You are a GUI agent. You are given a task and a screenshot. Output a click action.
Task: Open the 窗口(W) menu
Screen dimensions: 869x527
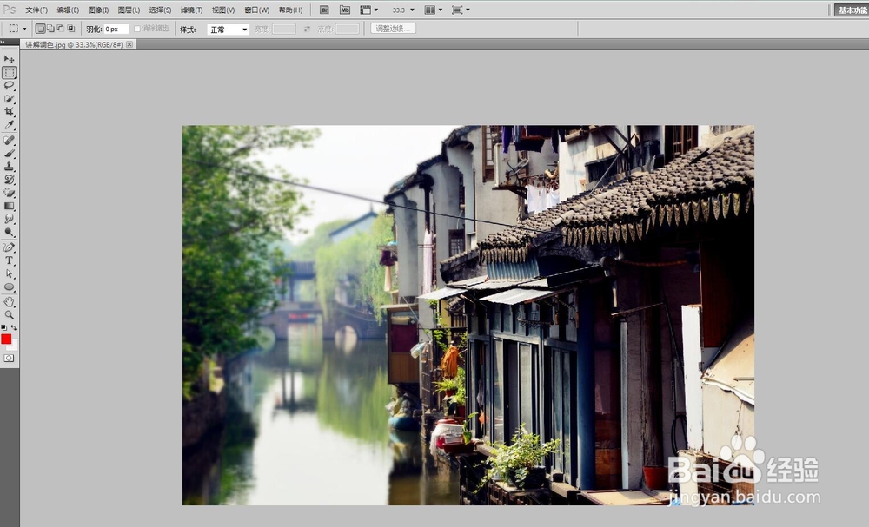click(256, 10)
